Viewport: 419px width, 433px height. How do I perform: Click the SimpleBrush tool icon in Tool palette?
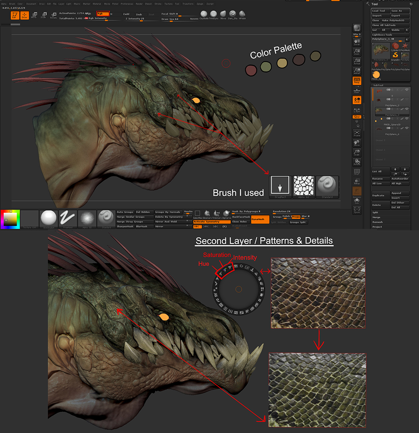[x=395, y=55]
